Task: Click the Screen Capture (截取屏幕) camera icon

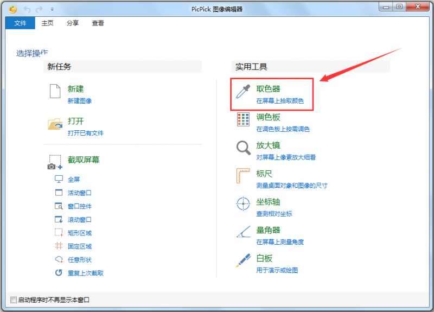Action: tap(55, 162)
